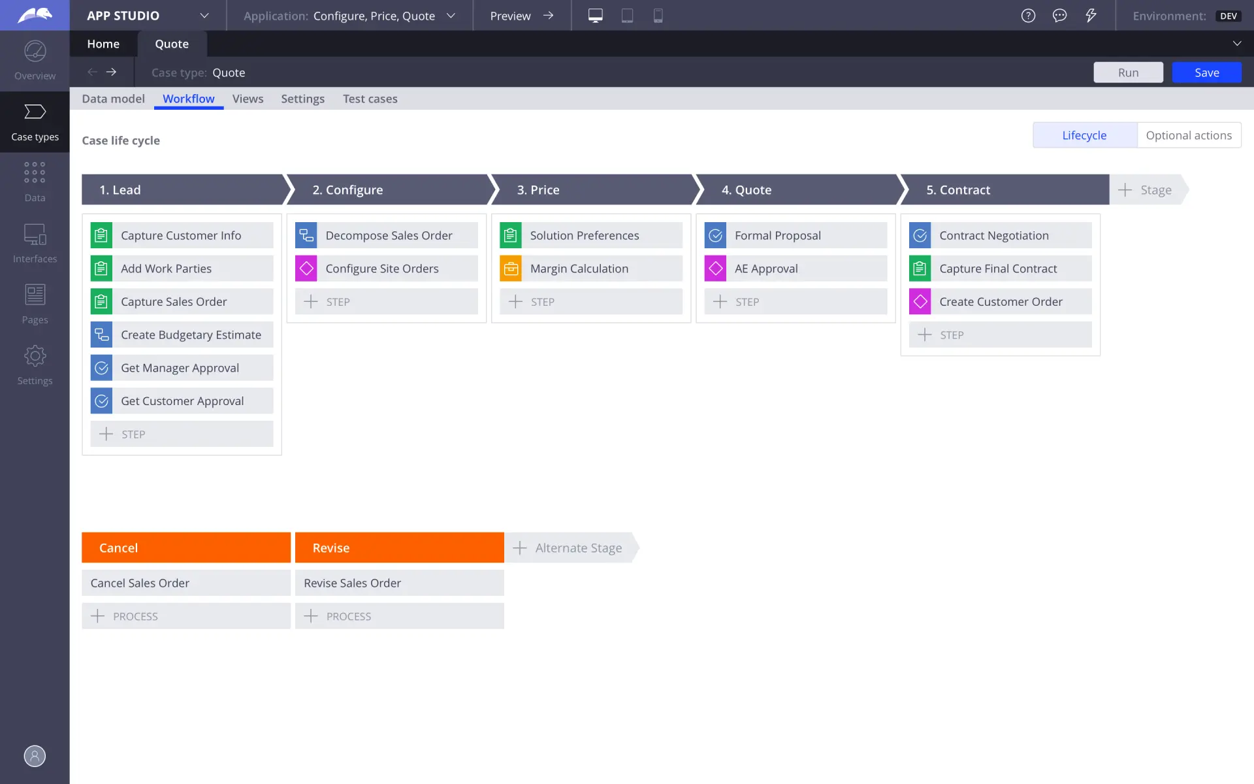The width and height of the screenshot is (1254, 784).
Task: Switch to Lifecycle view
Action: pos(1084,135)
